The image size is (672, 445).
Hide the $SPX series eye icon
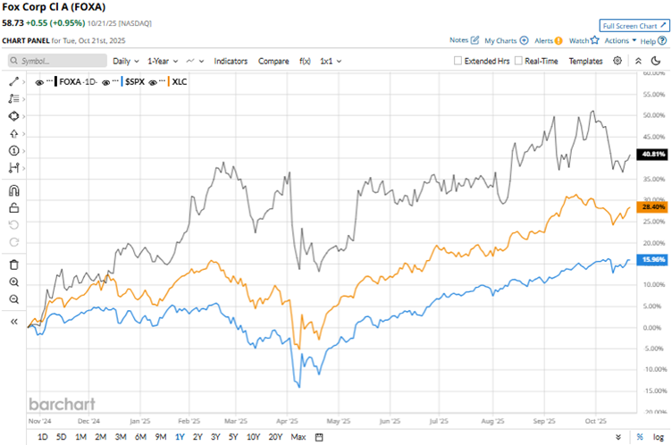[x=105, y=82]
